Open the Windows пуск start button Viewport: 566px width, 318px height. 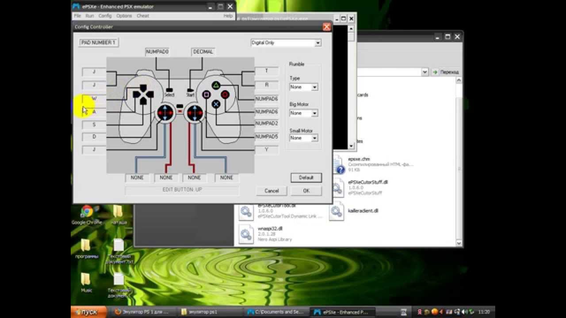(88, 312)
